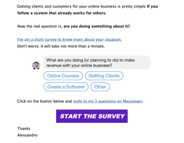Pick the Create a Software reply
This screenshot has width=184, height=143.
(66, 87)
